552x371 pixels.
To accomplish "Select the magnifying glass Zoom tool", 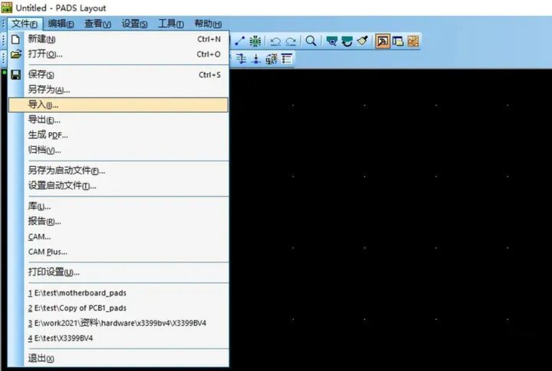I will 311,41.
